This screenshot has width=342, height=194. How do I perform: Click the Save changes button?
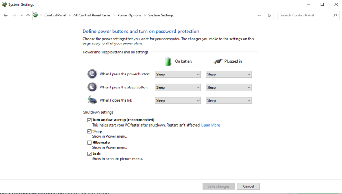coord(218,186)
